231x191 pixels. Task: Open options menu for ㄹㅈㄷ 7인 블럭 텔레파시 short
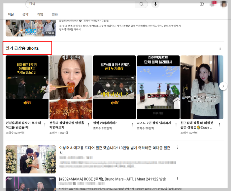pyautogui.click(x=176, y=125)
